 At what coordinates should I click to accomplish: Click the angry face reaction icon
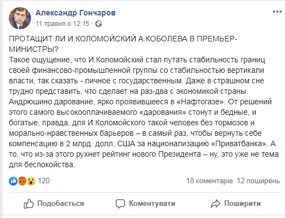[x=22, y=181]
